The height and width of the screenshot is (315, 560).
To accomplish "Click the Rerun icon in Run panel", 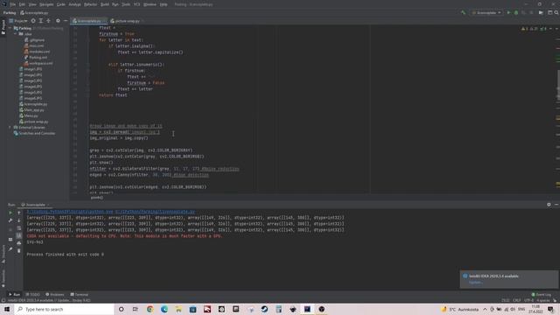I will coord(10,213).
